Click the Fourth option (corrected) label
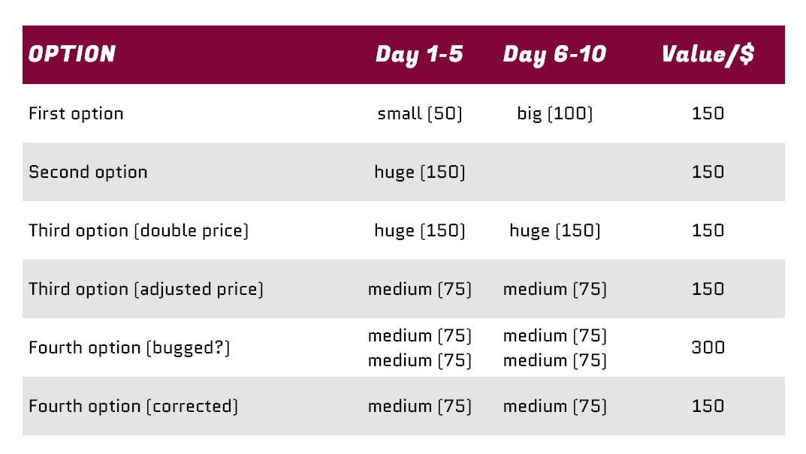Image resolution: width=806 pixels, height=454 pixels. [133, 406]
